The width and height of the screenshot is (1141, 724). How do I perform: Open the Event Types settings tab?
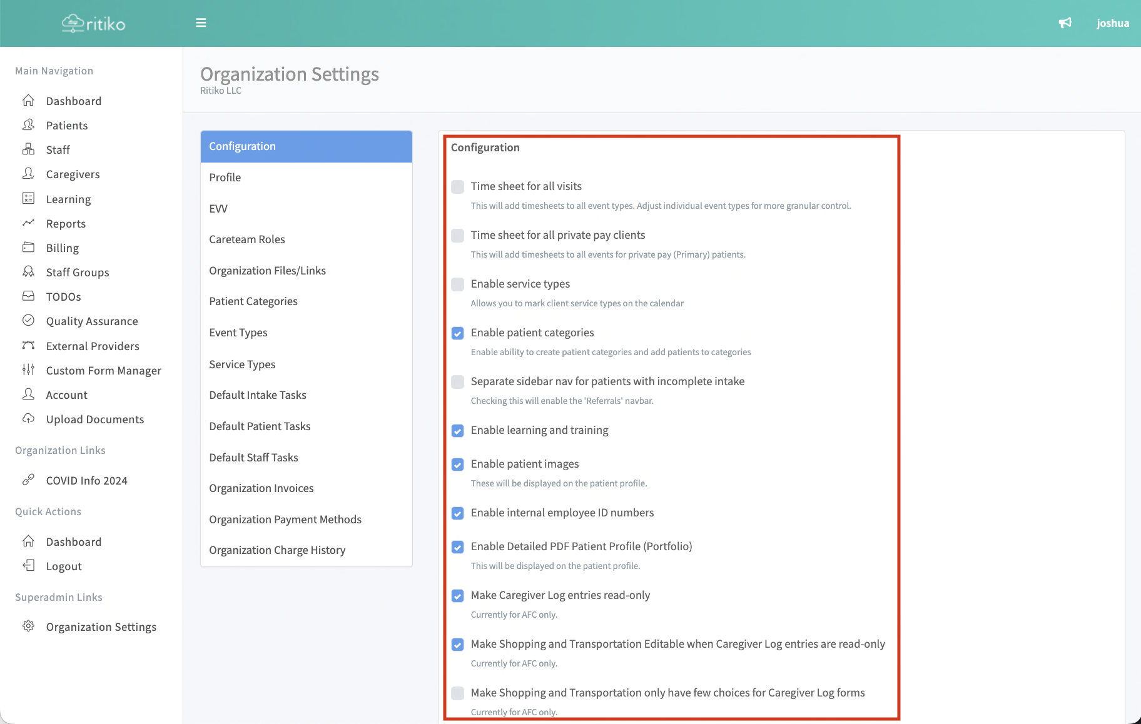[x=238, y=333]
